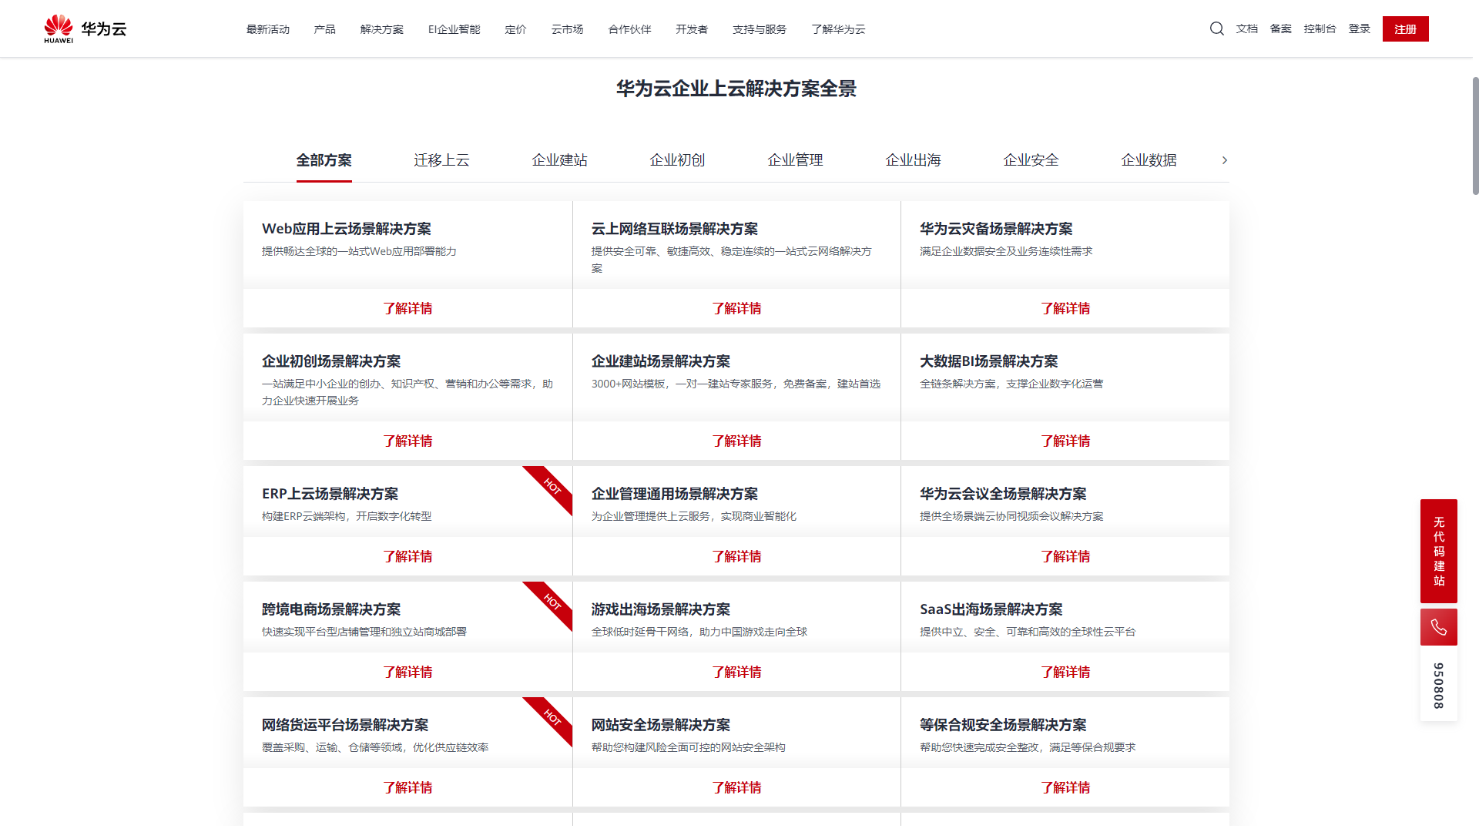Viewport: 1479px width, 832px height.
Task: Open the 无代码建站 floating side banner
Action: click(x=1438, y=551)
